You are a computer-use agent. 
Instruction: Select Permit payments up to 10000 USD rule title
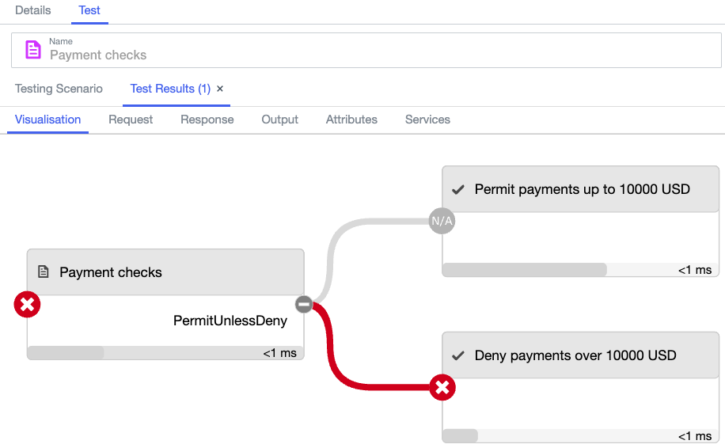[582, 189]
